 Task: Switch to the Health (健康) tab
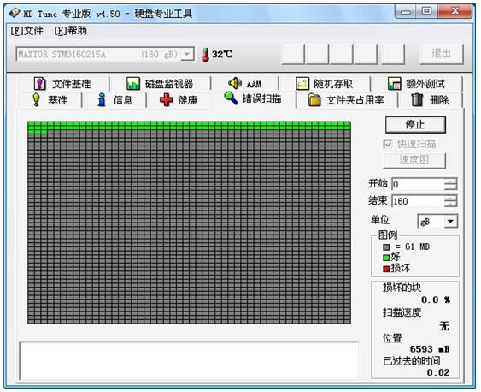tap(179, 100)
